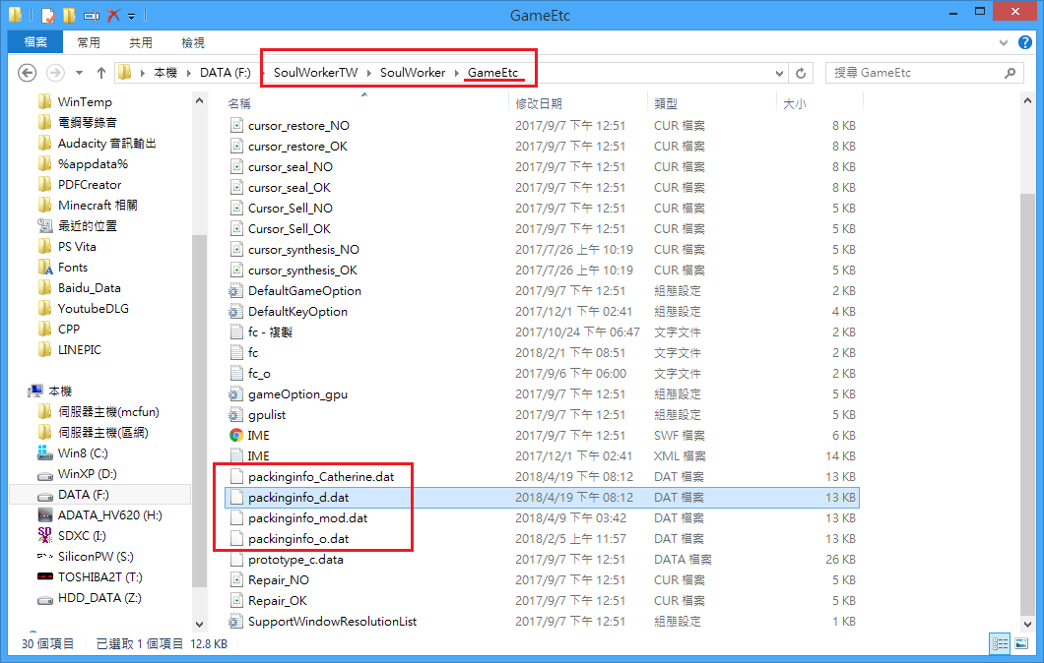The height and width of the screenshot is (663, 1044).
Task: Open the Fonts folder in sidebar
Action: click(73, 268)
